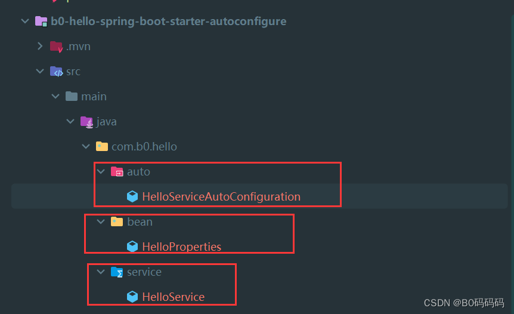The image size is (514, 314).
Task: Click the HelloServiceAutoConfiguration class icon
Action: [132, 196]
